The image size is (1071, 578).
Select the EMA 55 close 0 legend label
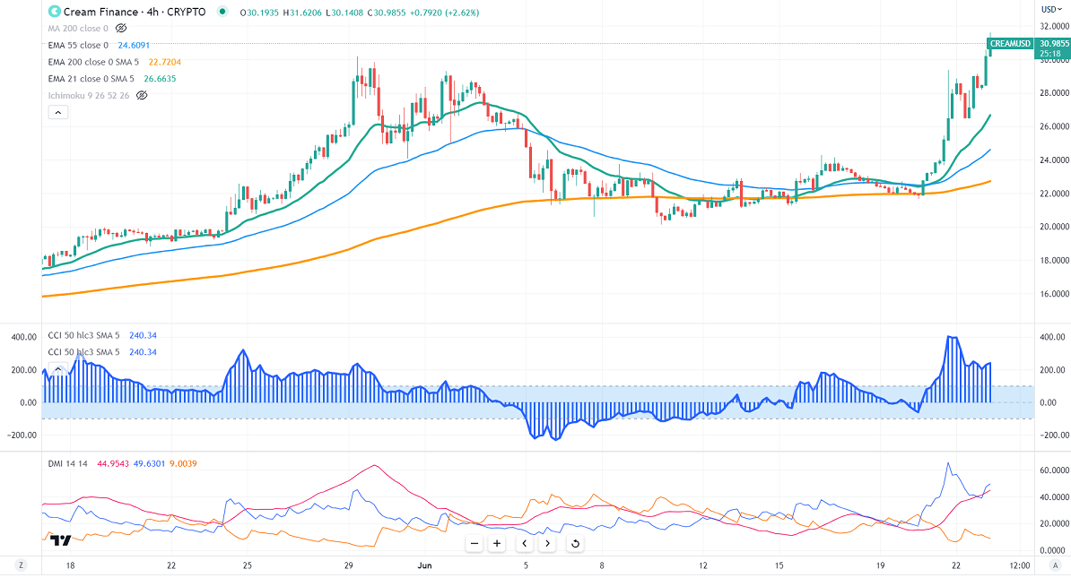[x=78, y=45]
